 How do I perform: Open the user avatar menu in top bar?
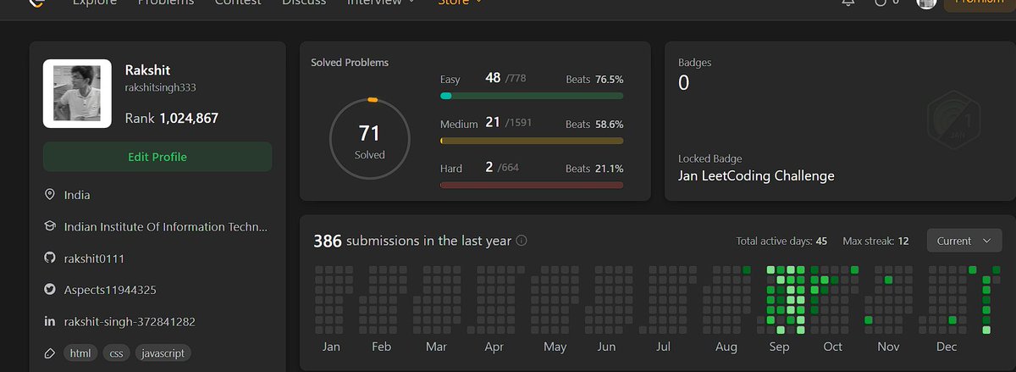coord(926,3)
